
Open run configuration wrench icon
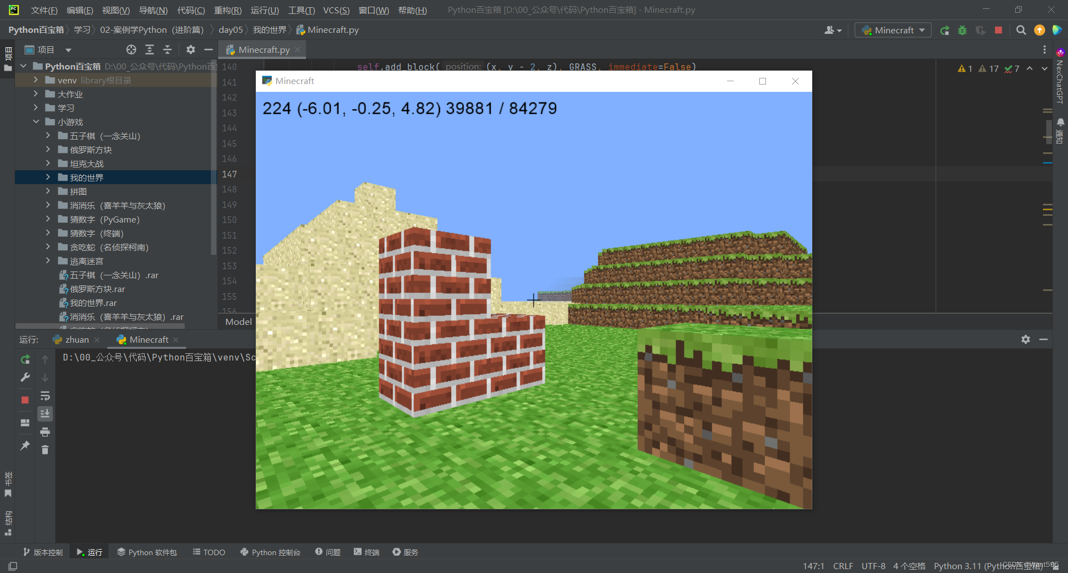[25, 378]
